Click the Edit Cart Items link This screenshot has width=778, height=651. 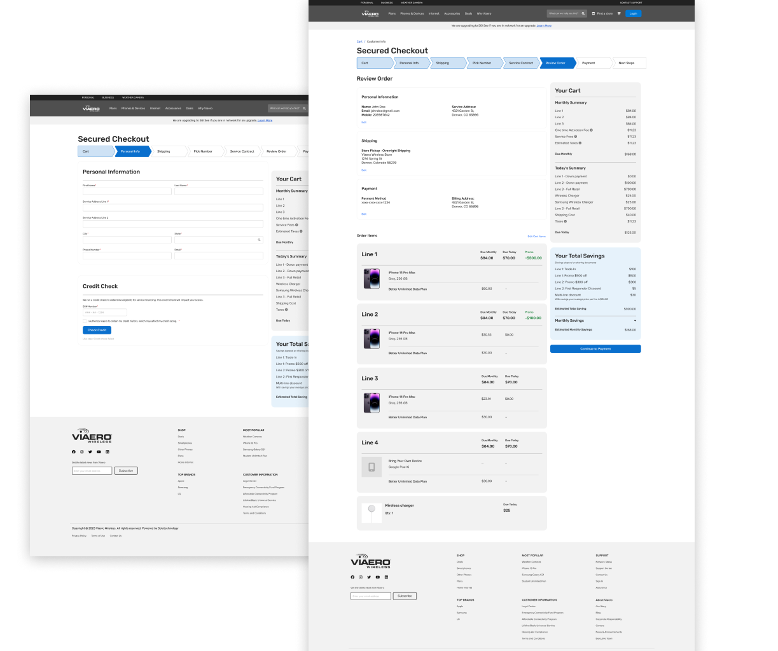[x=537, y=236]
